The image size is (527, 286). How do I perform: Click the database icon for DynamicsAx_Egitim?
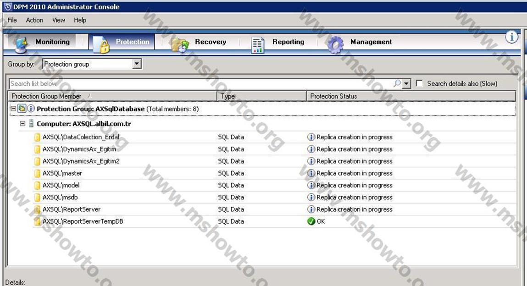click(37, 149)
